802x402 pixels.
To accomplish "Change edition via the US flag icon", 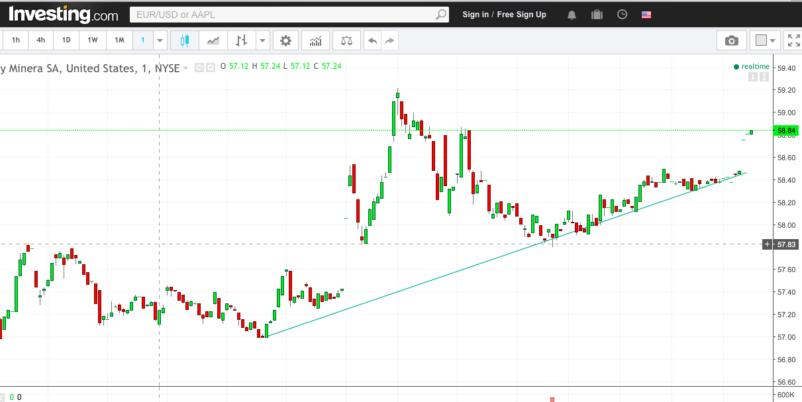I will 646,15.
